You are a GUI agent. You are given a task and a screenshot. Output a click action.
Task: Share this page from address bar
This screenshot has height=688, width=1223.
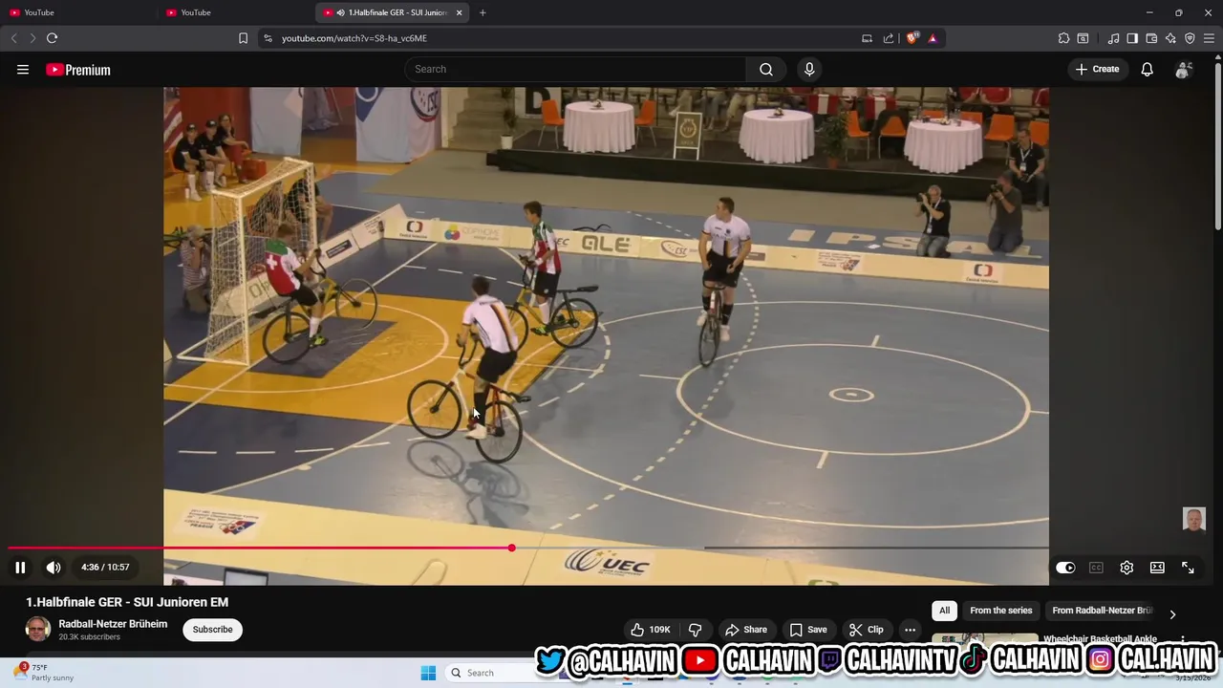tap(889, 38)
